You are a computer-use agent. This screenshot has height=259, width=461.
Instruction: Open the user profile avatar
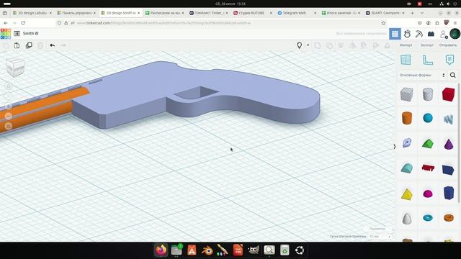pos(455,34)
